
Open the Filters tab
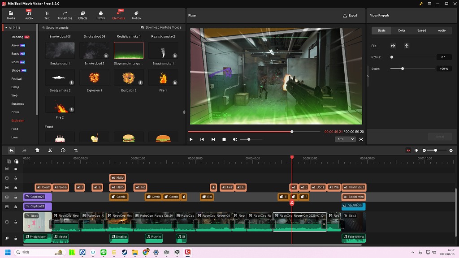click(x=101, y=15)
